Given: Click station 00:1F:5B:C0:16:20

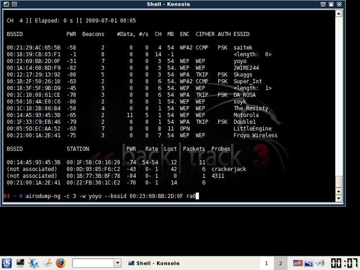Looking at the screenshot, I should pos(93,163).
